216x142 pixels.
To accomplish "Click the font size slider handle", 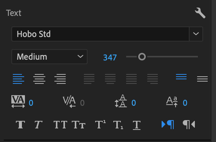I will point(142,57).
